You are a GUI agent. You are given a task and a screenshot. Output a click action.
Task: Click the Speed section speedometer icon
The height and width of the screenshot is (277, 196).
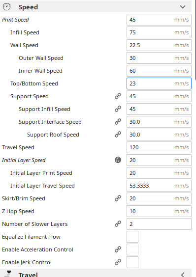[x=6, y=7]
